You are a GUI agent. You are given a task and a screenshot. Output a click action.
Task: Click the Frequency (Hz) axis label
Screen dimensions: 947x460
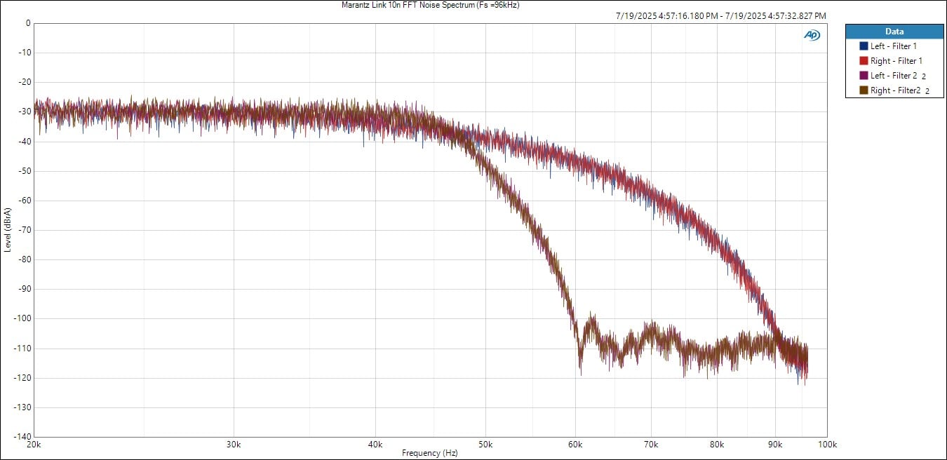(x=430, y=453)
